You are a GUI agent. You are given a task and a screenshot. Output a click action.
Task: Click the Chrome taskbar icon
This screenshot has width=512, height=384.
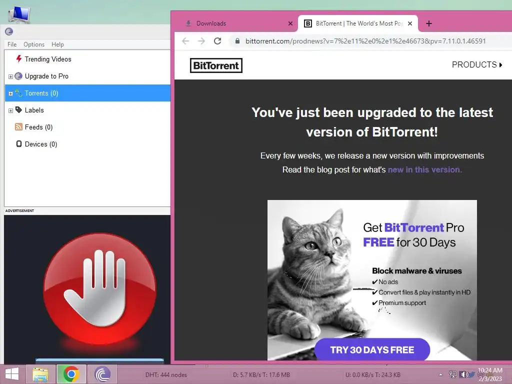tap(71, 374)
